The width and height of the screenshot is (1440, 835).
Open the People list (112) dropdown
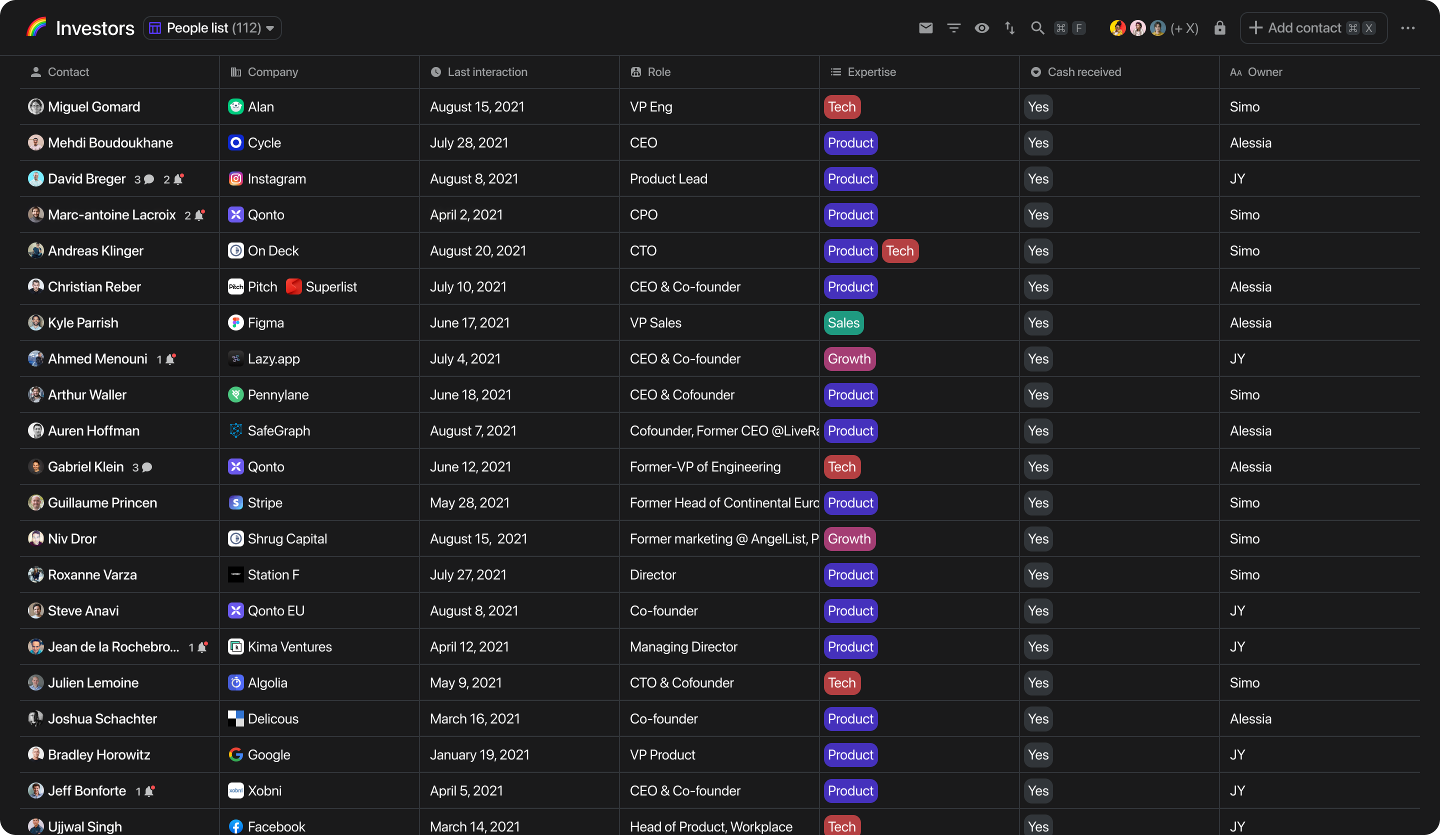click(x=212, y=28)
